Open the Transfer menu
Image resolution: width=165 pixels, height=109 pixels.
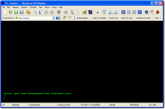(x=33, y=7)
